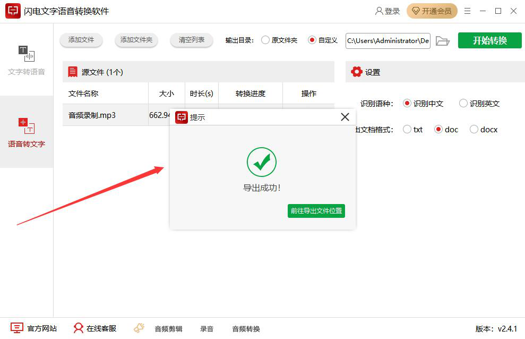Click the 登录 login text

tap(392, 11)
